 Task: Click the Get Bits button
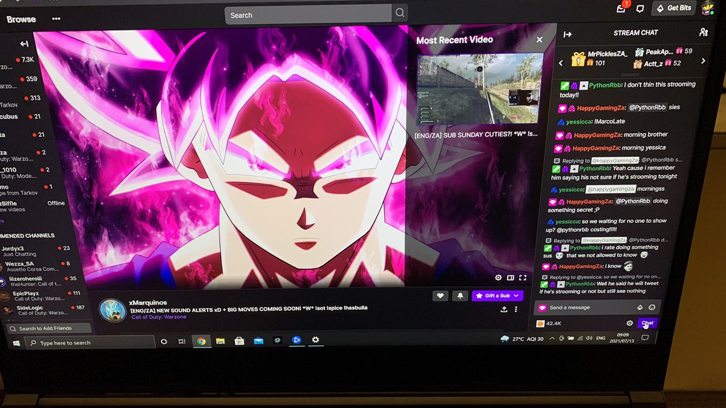click(675, 8)
